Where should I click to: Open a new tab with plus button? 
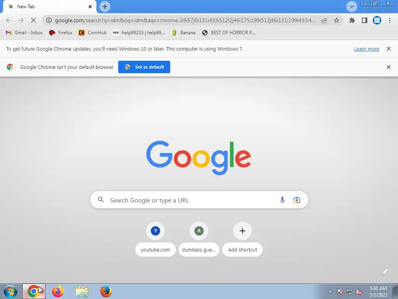point(105,7)
